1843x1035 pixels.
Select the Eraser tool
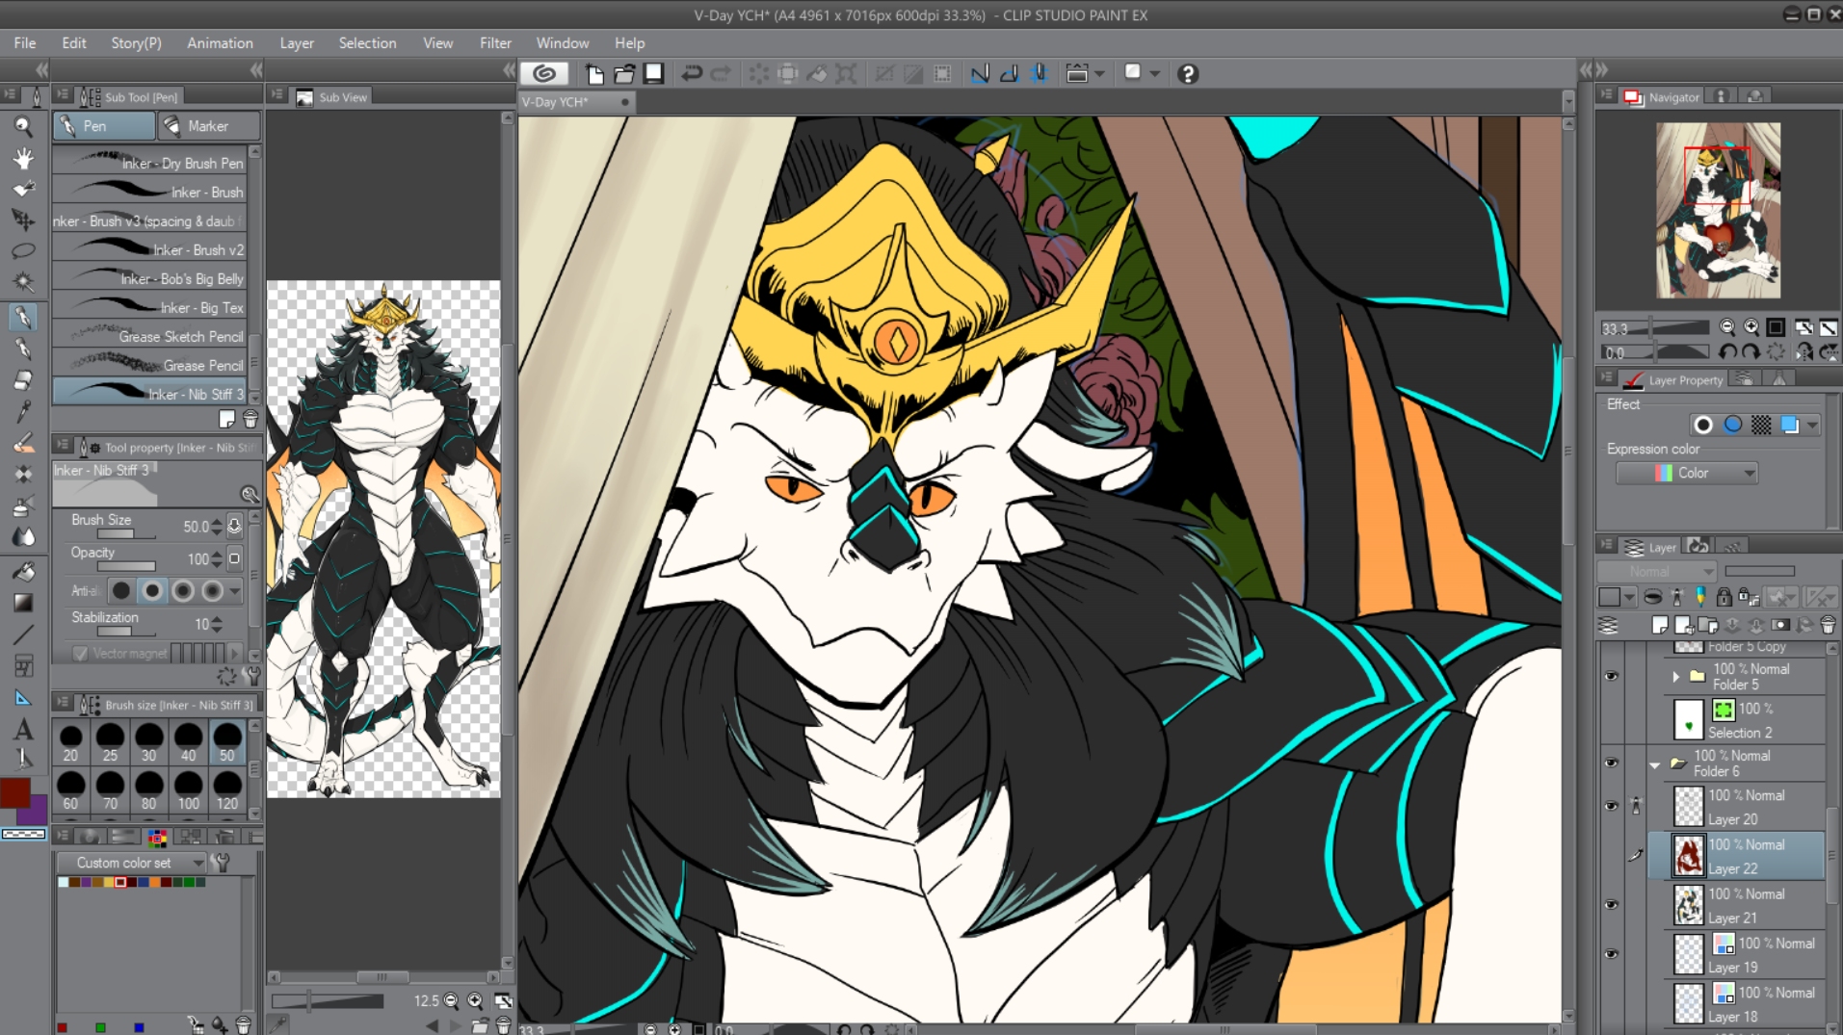pos(23,380)
